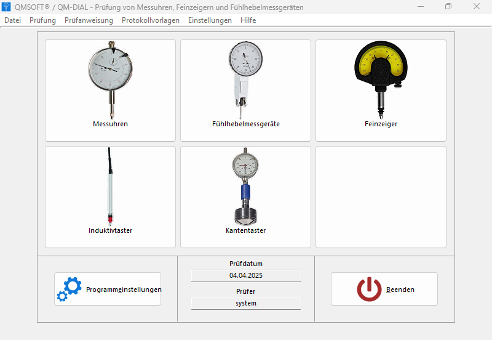This screenshot has width=492, height=340.
Task: Click the QMSOFT app icon in title bar
Action: [6, 7]
